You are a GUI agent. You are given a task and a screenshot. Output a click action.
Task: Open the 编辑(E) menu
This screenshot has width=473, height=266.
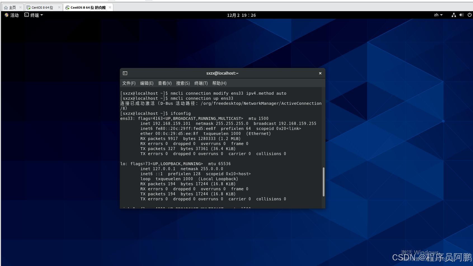(x=147, y=83)
